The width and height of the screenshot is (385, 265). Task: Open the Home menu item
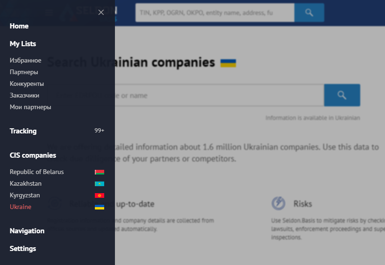click(x=19, y=26)
